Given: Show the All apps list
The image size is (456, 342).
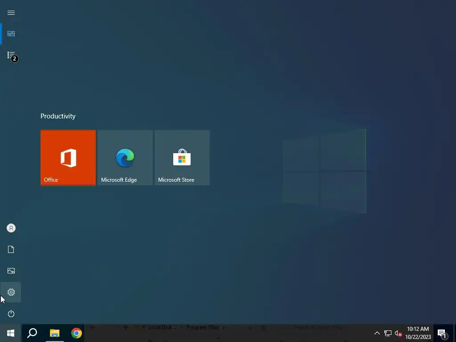Looking at the screenshot, I should pos(11,55).
